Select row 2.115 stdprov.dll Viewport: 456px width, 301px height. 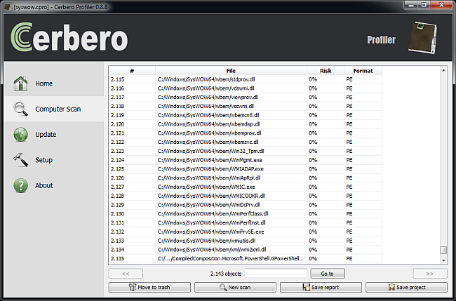click(x=246, y=79)
